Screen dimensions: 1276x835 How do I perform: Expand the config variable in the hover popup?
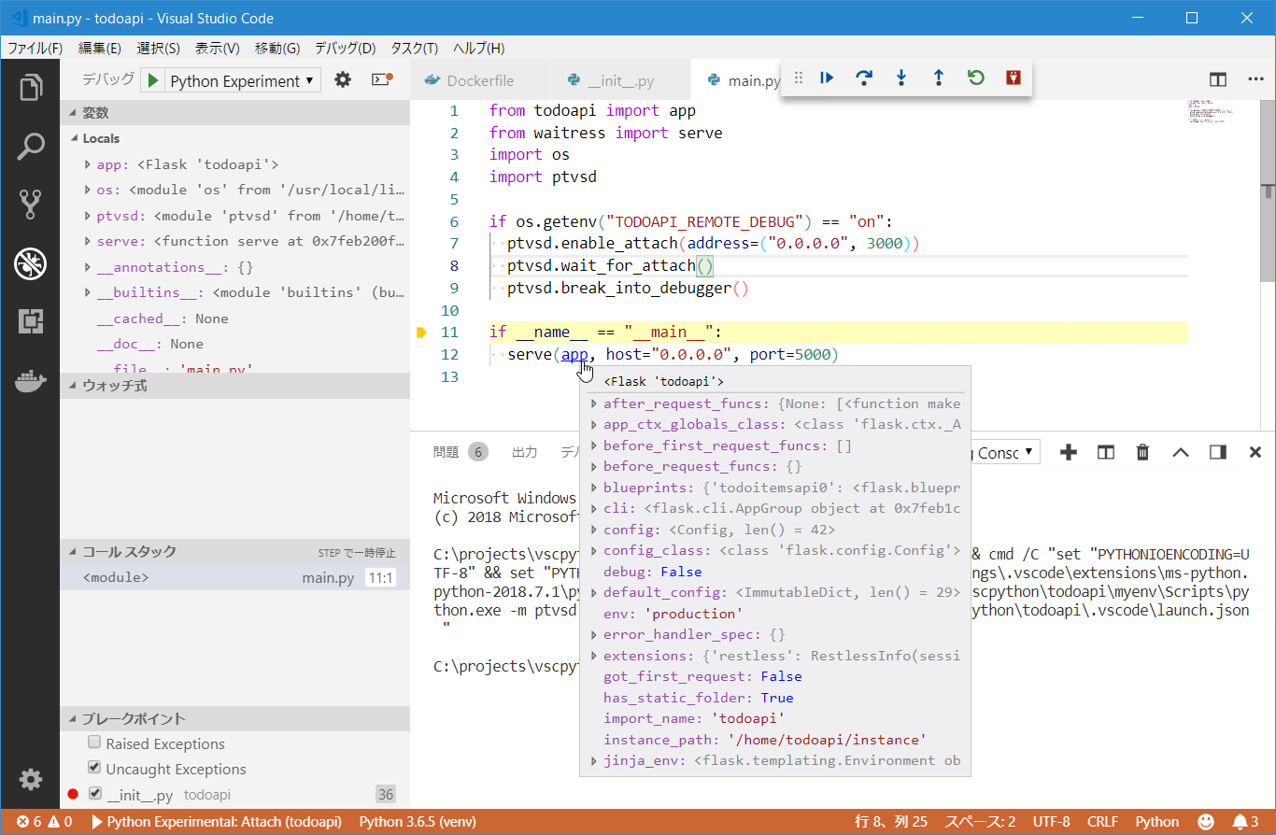[x=592, y=529]
